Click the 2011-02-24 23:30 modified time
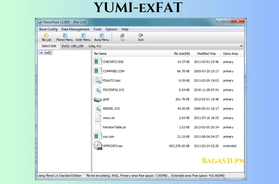This screenshot has height=184, width=279. (x=206, y=146)
